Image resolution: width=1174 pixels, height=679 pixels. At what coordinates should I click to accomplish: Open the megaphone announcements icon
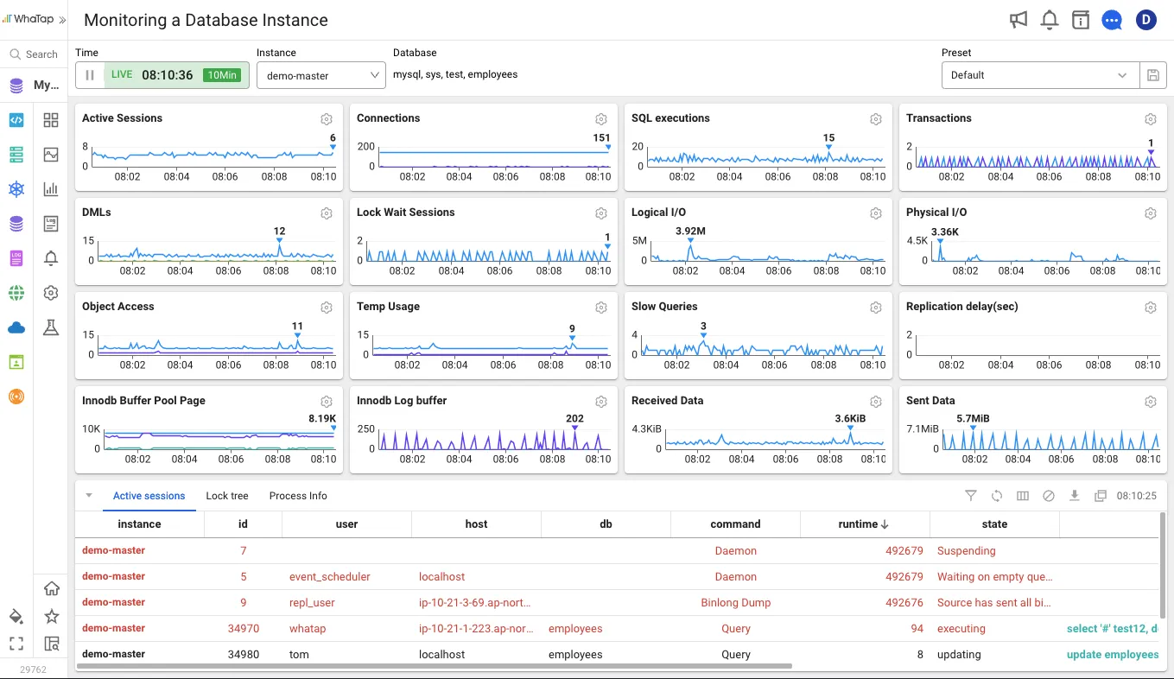click(1019, 20)
